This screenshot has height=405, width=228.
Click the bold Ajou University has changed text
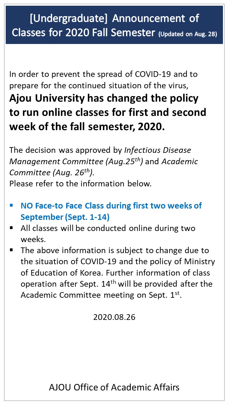pos(104,98)
